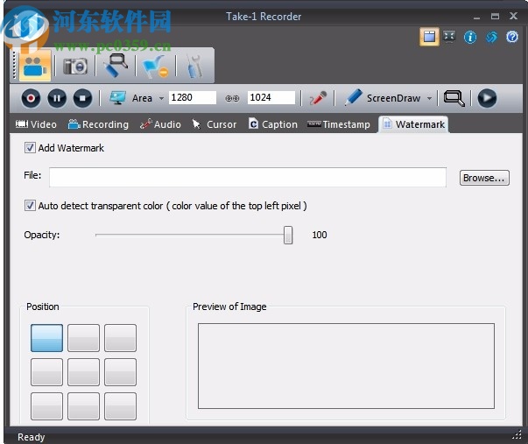Screen dimensions: 528x444
Task: Click the width field showing 1280
Action: click(193, 98)
